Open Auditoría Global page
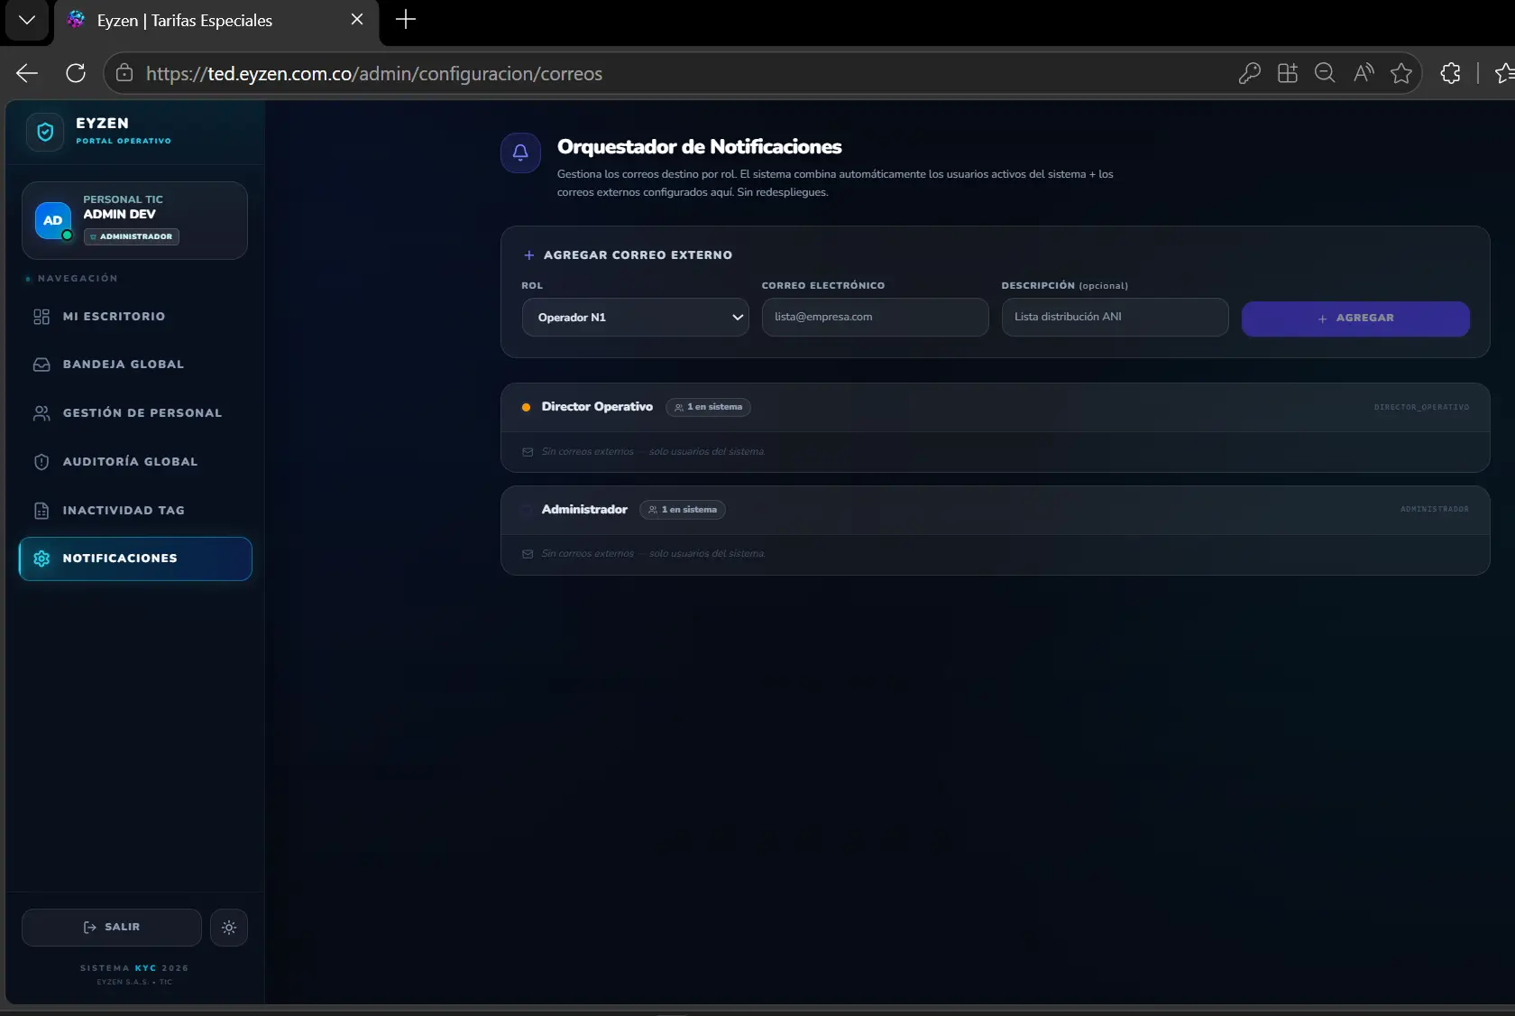 click(x=135, y=462)
